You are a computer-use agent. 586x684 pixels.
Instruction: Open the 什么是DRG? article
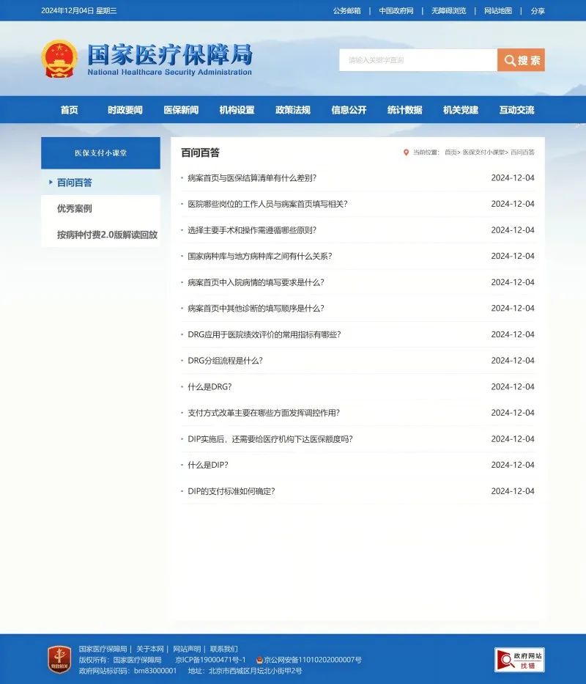pos(209,387)
